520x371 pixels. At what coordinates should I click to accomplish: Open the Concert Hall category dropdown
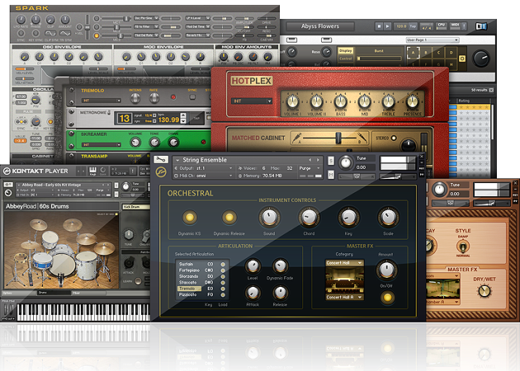coord(345,264)
